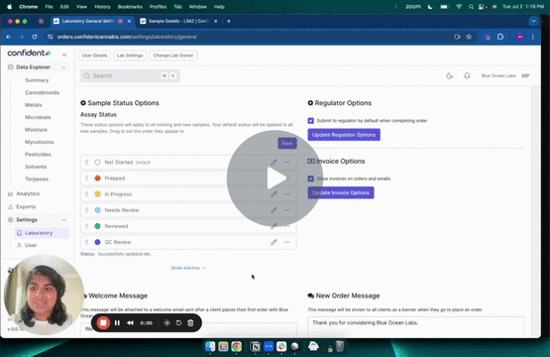Image resolution: width=550 pixels, height=357 pixels.
Task: Add a New assay status
Action: pos(287,143)
